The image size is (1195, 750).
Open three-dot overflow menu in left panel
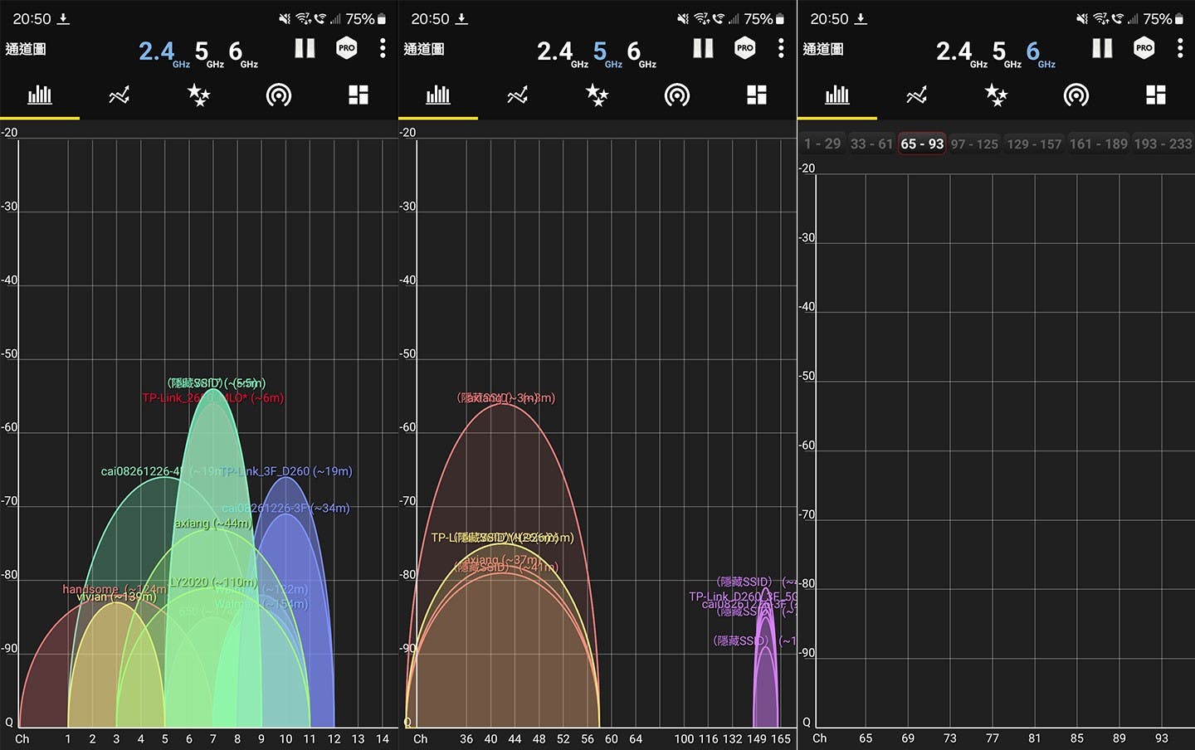coord(383,48)
